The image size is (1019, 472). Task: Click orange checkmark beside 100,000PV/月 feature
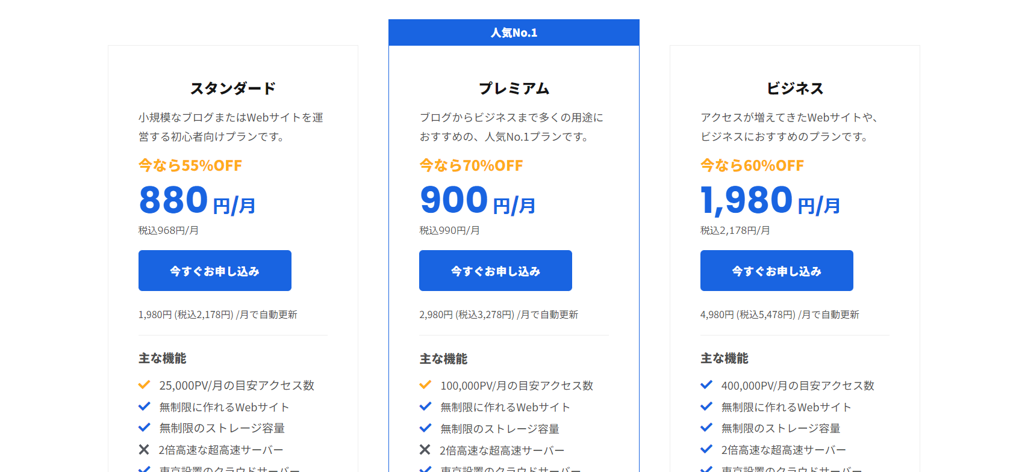425,385
